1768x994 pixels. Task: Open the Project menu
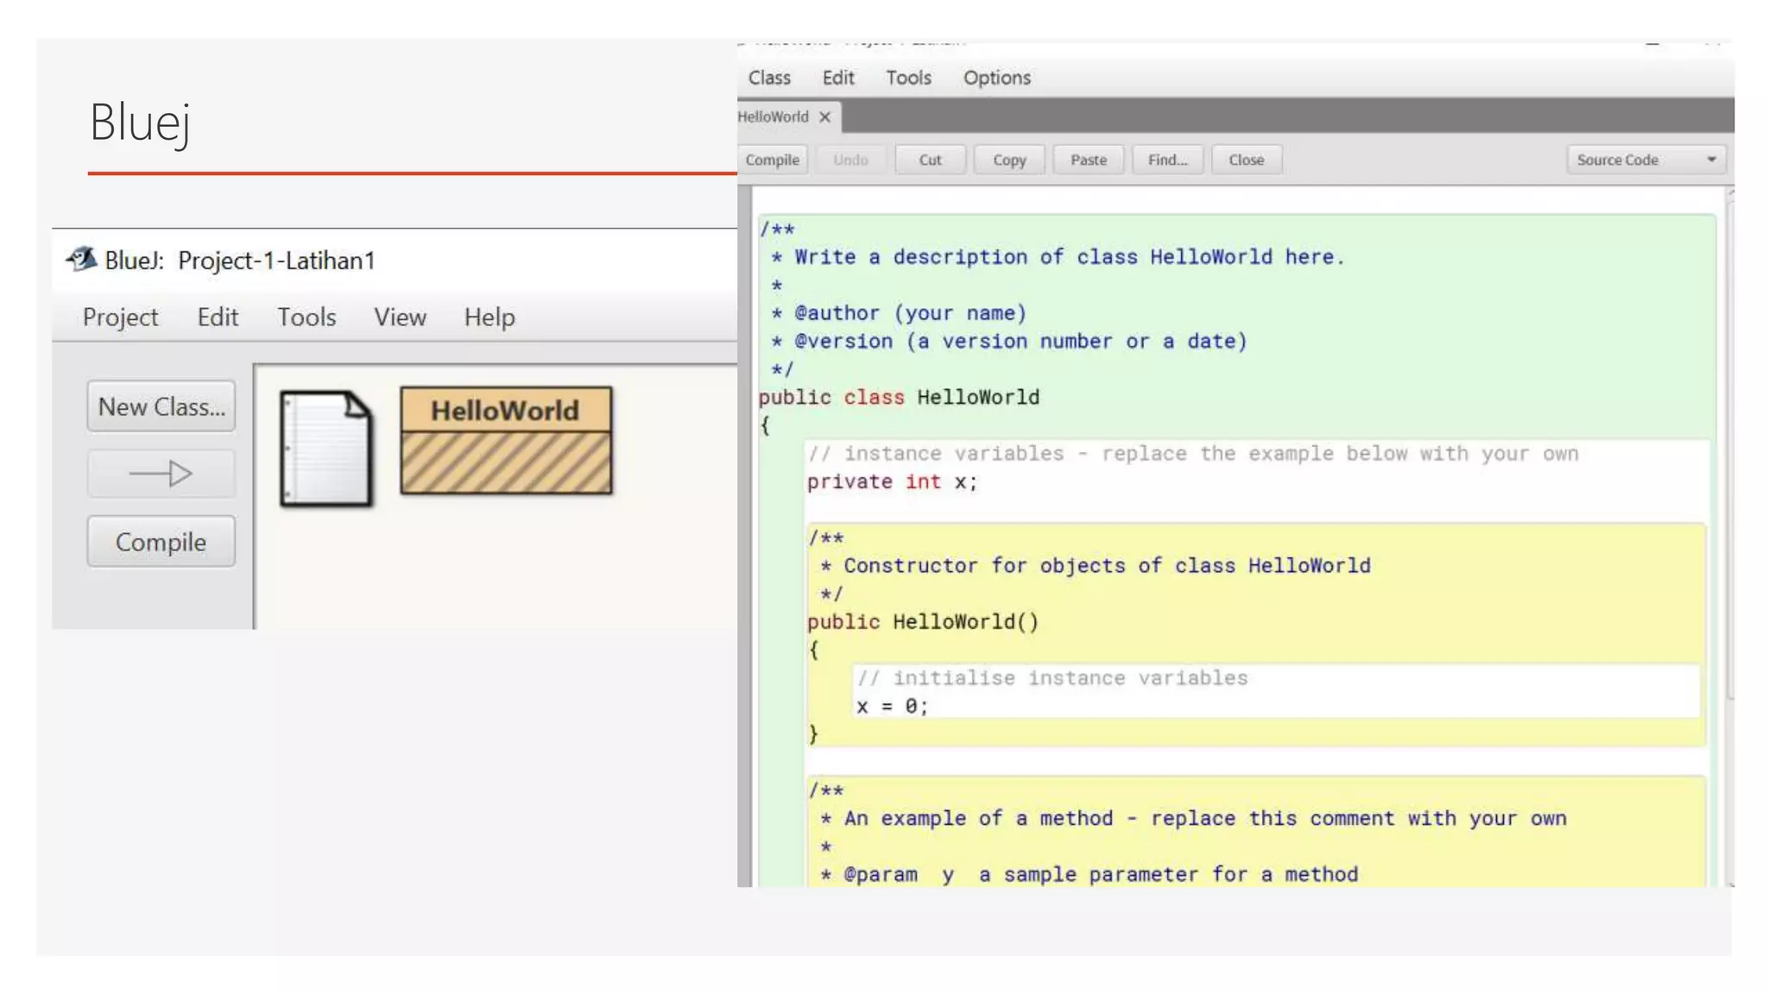[120, 317]
